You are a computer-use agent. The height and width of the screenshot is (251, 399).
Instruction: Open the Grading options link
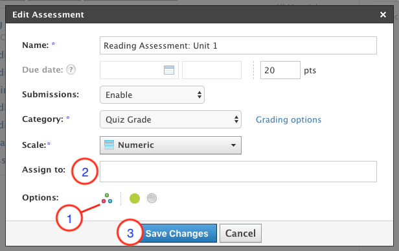click(x=289, y=119)
